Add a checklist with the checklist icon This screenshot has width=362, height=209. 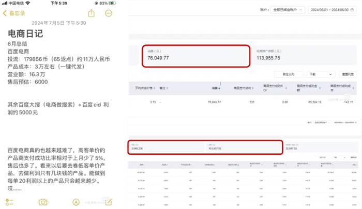pos(9,202)
